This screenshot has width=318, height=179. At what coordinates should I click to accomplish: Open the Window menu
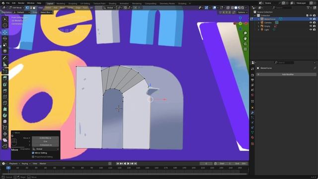[31, 3]
